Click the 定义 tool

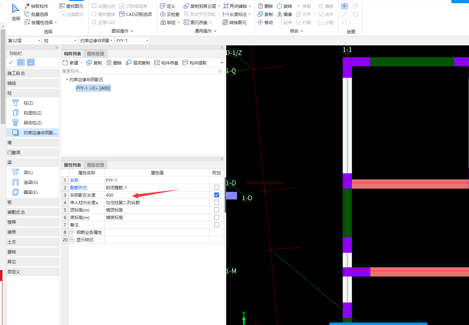(x=168, y=6)
